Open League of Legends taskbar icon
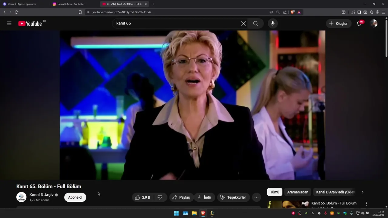This screenshot has height=218, width=388. (x=212, y=213)
